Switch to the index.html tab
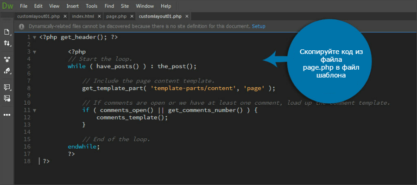The width and height of the screenshot is (417, 185). pyautogui.click(x=83, y=17)
